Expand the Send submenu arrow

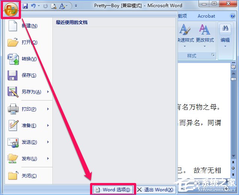(x=48, y=142)
